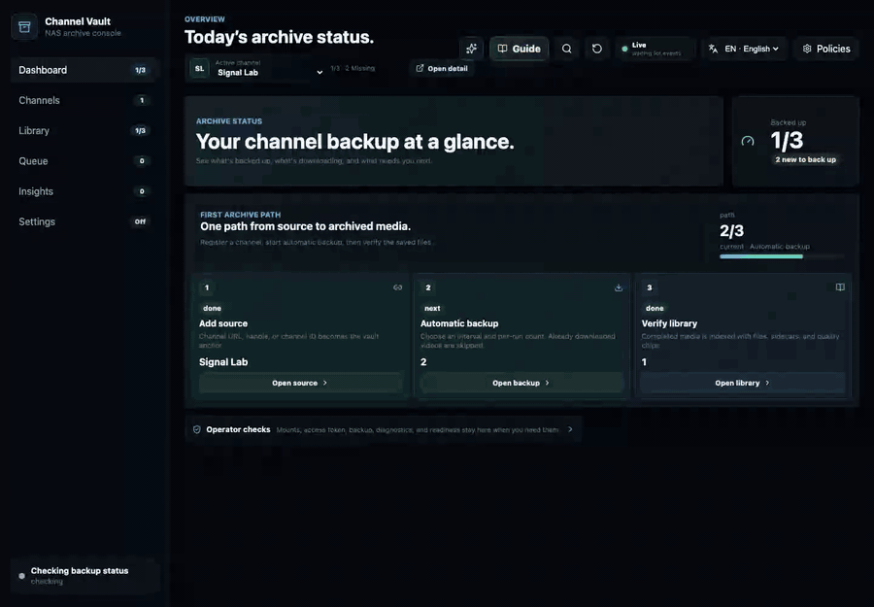874x607 pixels.
Task: Open the Library section
Action: click(x=83, y=130)
